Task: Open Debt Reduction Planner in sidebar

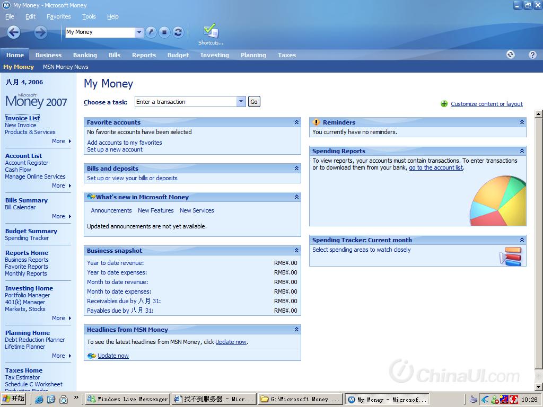Action: click(34, 340)
